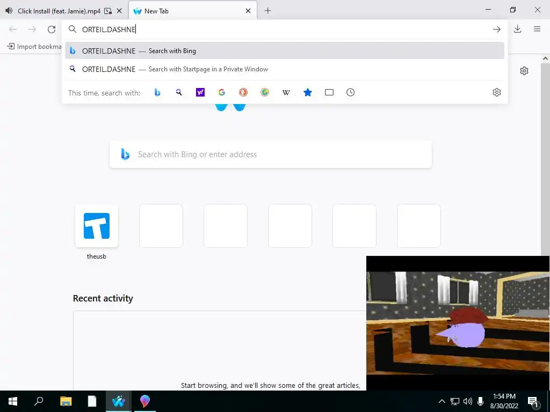This screenshot has height=412, width=550.
Task: Open Windows taskbar search
Action: tap(39, 401)
